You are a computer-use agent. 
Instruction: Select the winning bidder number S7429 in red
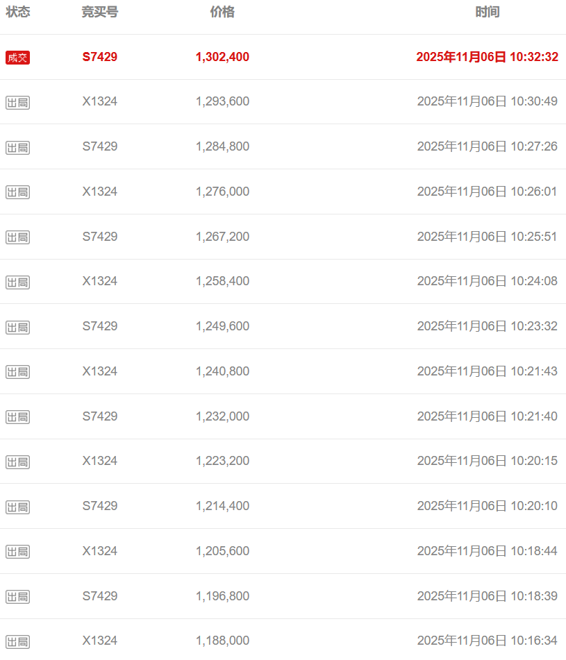point(100,57)
